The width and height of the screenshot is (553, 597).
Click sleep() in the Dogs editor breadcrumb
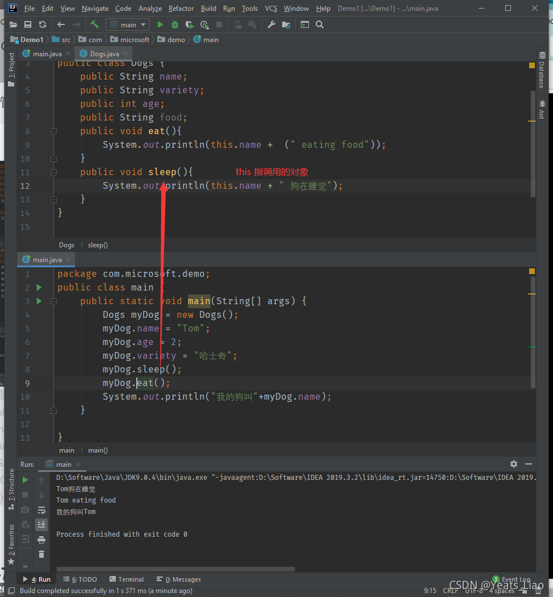coord(98,245)
